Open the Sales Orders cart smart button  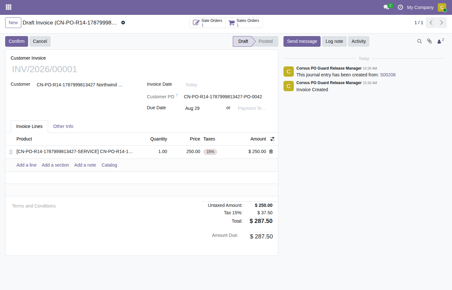pos(244,23)
